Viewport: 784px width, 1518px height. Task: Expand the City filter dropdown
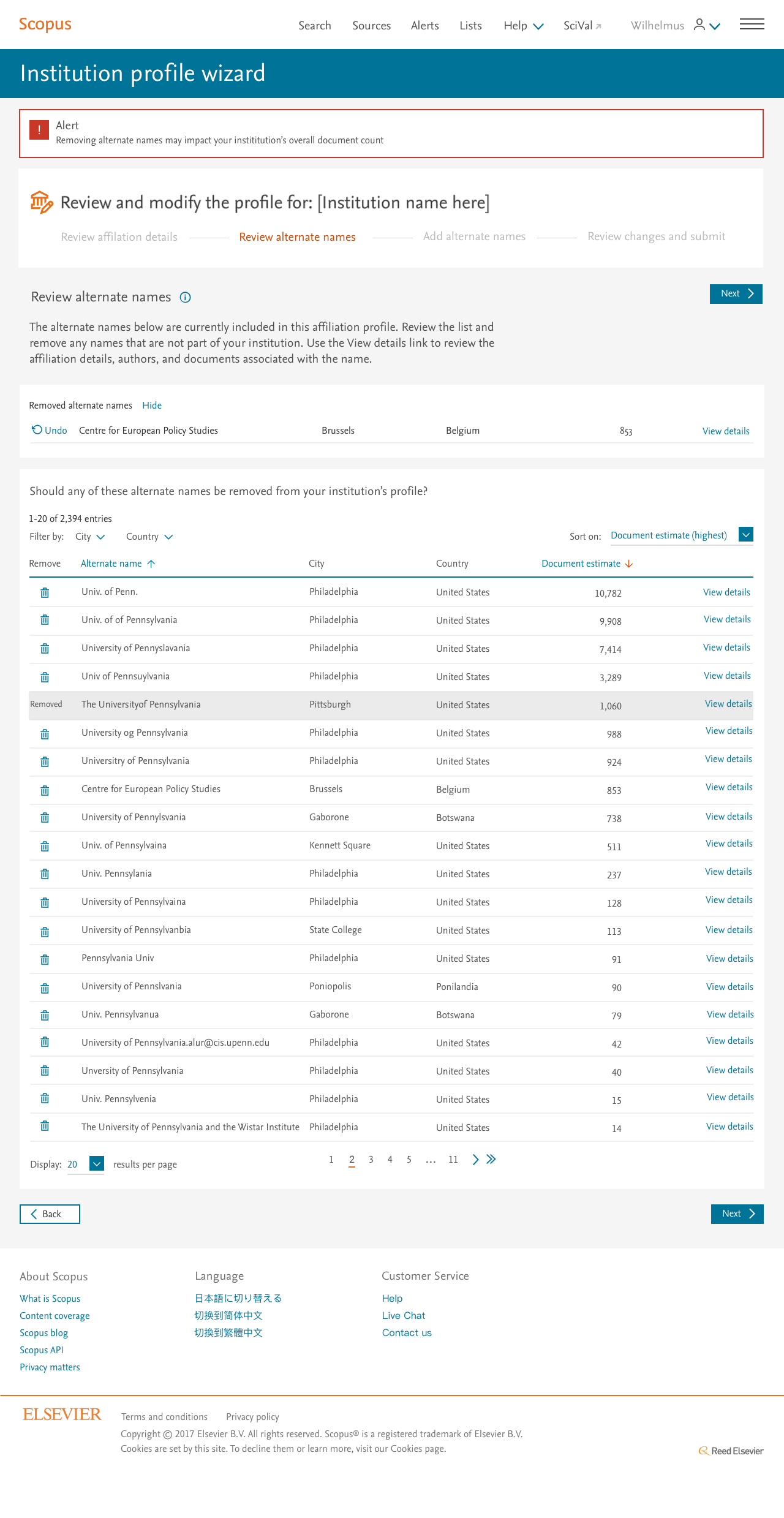click(90, 537)
